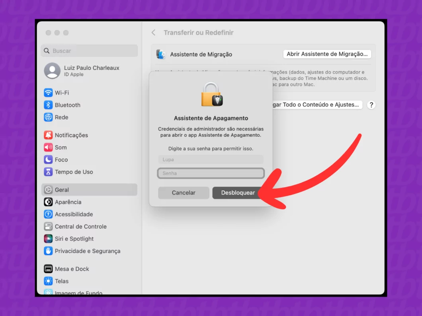Open Notificações bell icon
Image resolution: width=422 pixels, height=316 pixels.
[48, 135]
